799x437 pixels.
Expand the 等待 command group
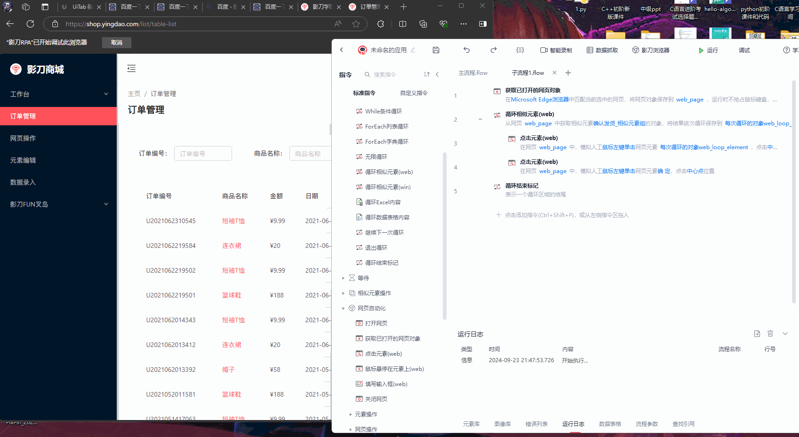343,278
